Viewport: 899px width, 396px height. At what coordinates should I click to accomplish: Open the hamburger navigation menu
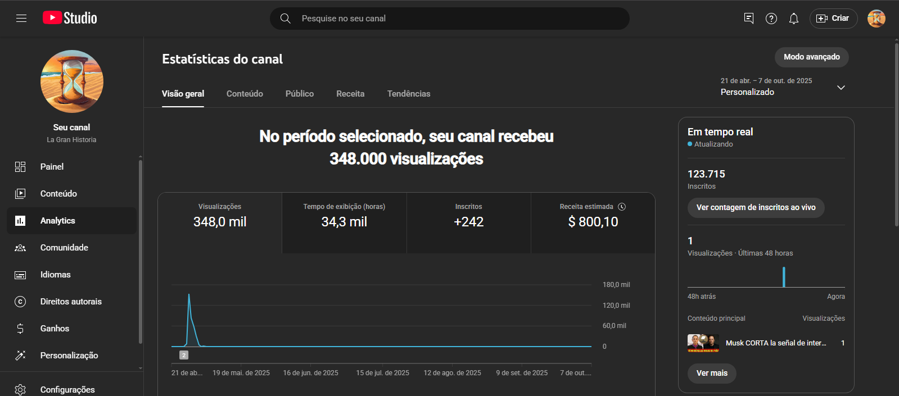coord(21,19)
